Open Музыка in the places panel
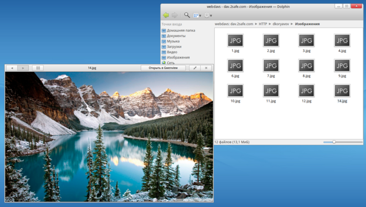This screenshot has width=366, height=207. [170, 41]
